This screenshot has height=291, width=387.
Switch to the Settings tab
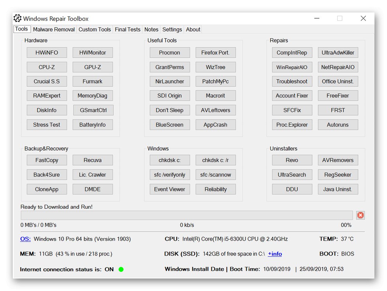[172, 29]
